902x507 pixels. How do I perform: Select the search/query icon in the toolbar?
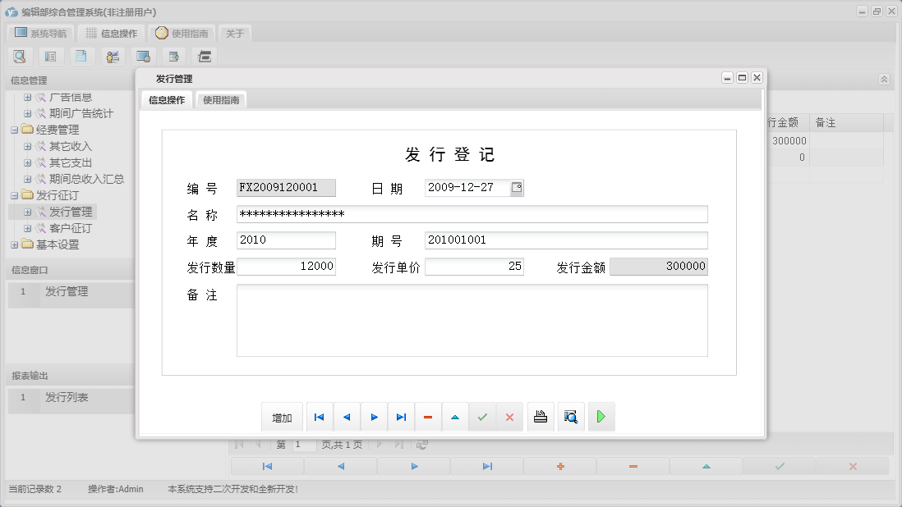tap(21, 57)
